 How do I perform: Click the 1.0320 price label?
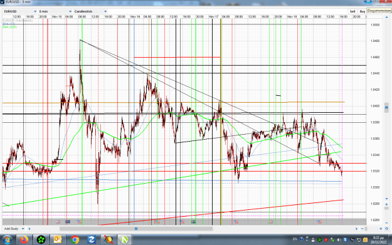pyautogui.click(x=375, y=171)
